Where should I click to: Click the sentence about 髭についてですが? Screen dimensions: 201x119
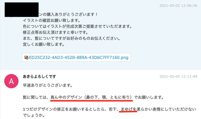[71, 38]
